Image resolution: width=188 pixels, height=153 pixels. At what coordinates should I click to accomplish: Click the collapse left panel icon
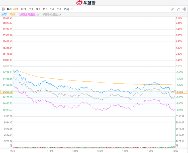(4, 9)
